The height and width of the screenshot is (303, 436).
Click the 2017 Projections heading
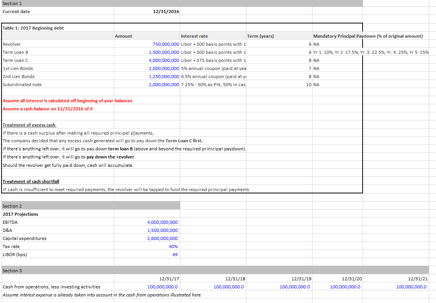[x=20, y=214]
